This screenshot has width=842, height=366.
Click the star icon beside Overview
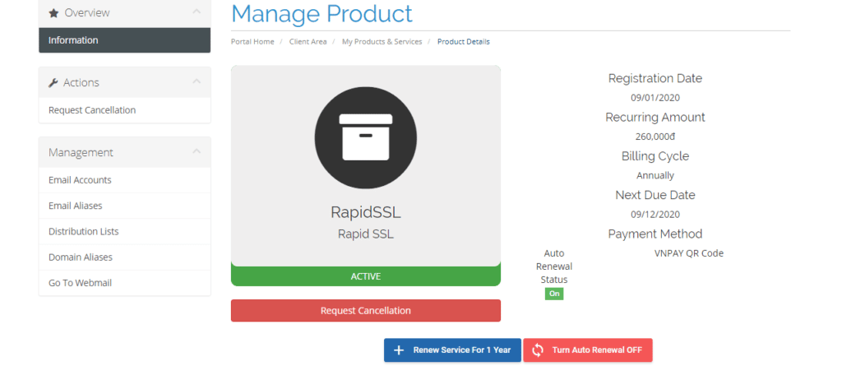53,13
